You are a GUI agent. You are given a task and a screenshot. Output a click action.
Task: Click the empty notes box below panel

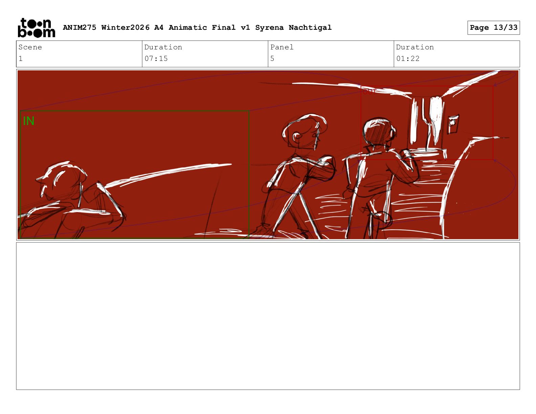[268, 316]
